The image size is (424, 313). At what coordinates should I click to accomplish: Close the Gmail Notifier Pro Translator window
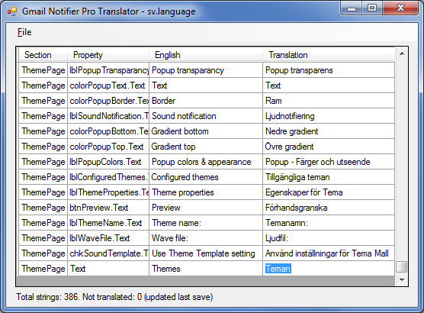(400, 8)
